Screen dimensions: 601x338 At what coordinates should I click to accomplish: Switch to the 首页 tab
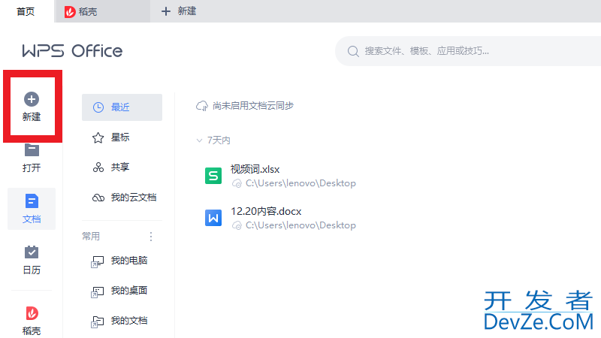pos(26,11)
